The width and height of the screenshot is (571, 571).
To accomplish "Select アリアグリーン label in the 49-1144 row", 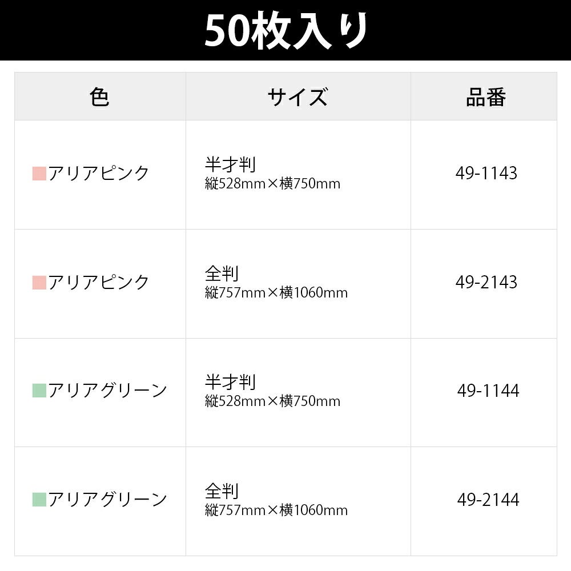I will click(x=108, y=391).
